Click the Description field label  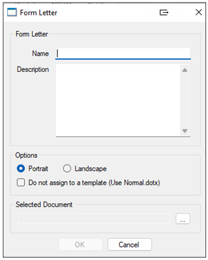click(33, 69)
